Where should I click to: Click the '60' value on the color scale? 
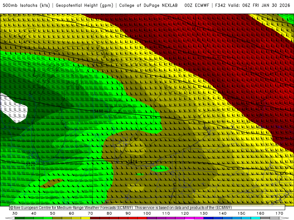[71, 213]
